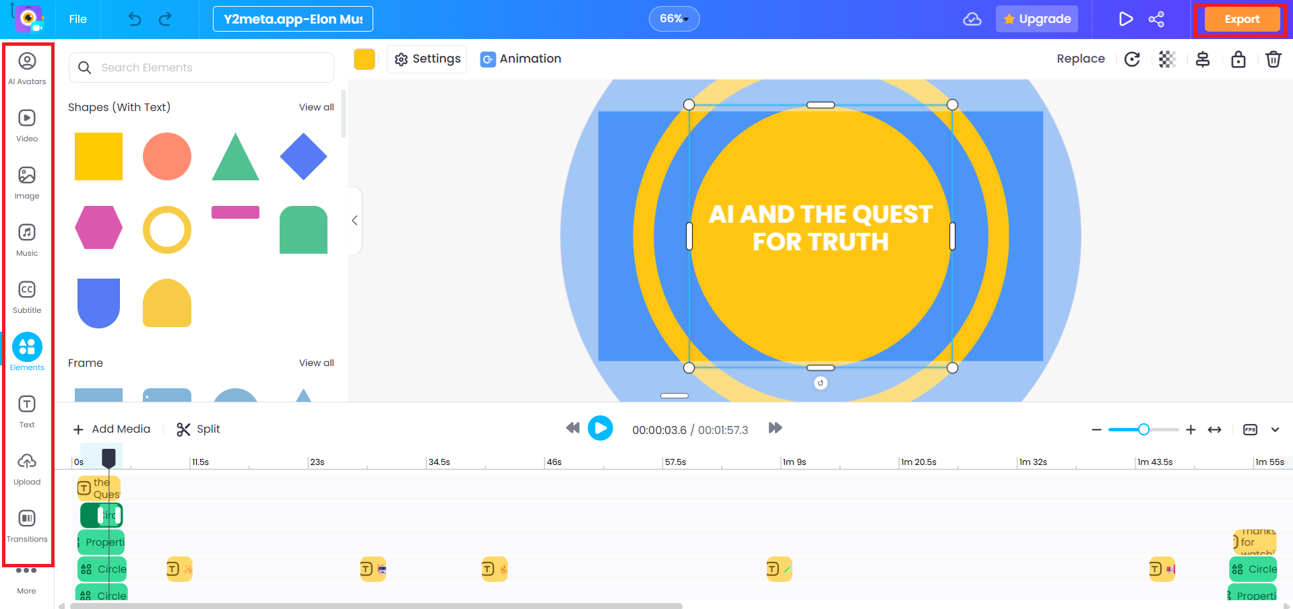Click the yellow color swatch above the canvas
The image size is (1293, 609).
click(364, 59)
